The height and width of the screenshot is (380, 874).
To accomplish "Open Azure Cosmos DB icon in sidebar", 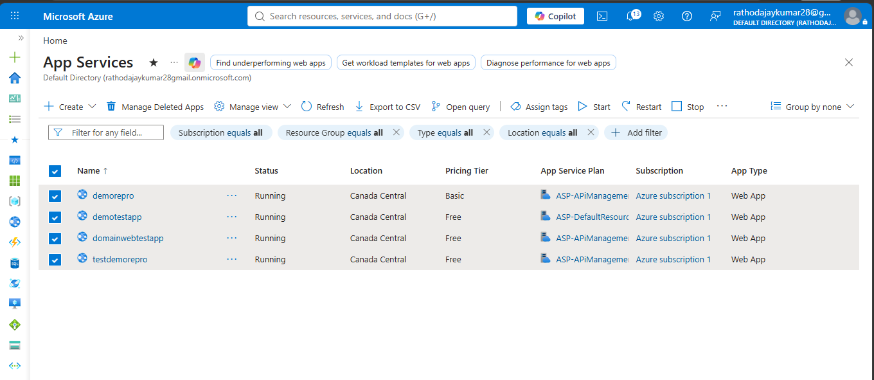I will coord(15,284).
